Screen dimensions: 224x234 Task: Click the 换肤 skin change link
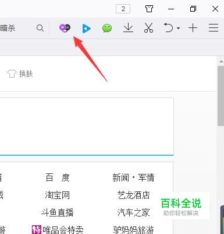(x=20, y=74)
